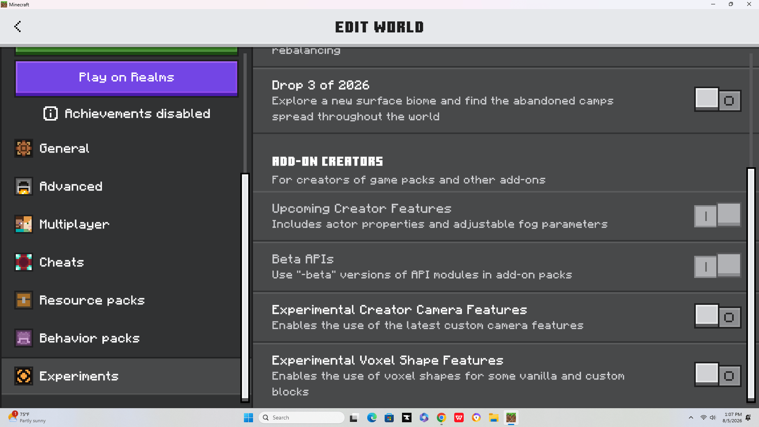Click the Experiments icon
The image size is (759, 427).
click(x=24, y=376)
